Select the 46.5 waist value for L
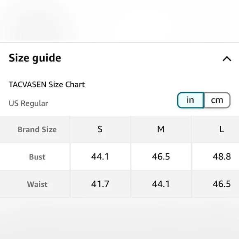This screenshot has height=239, width=239. (222, 184)
